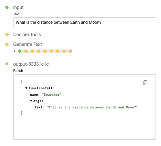This screenshot has width=161, height=146.
Task: Open the eighth sub-step dot under Generate Text
Action: click(64, 51)
